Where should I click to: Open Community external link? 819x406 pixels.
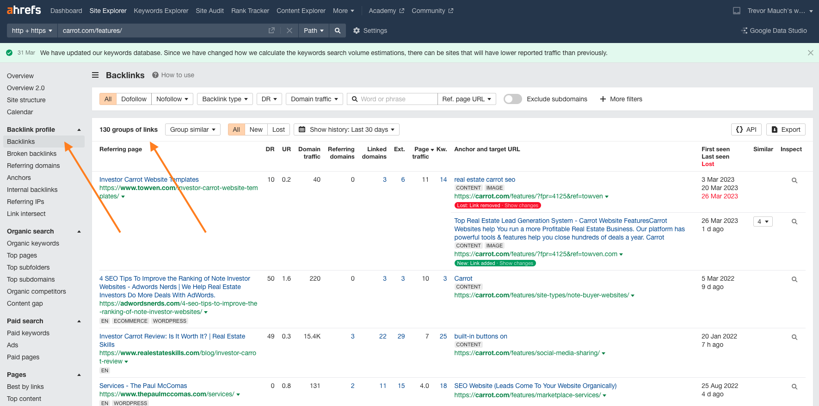(x=432, y=11)
